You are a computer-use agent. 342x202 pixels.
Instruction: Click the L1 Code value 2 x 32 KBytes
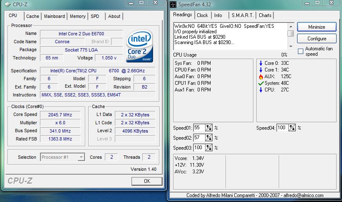click(x=135, y=123)
